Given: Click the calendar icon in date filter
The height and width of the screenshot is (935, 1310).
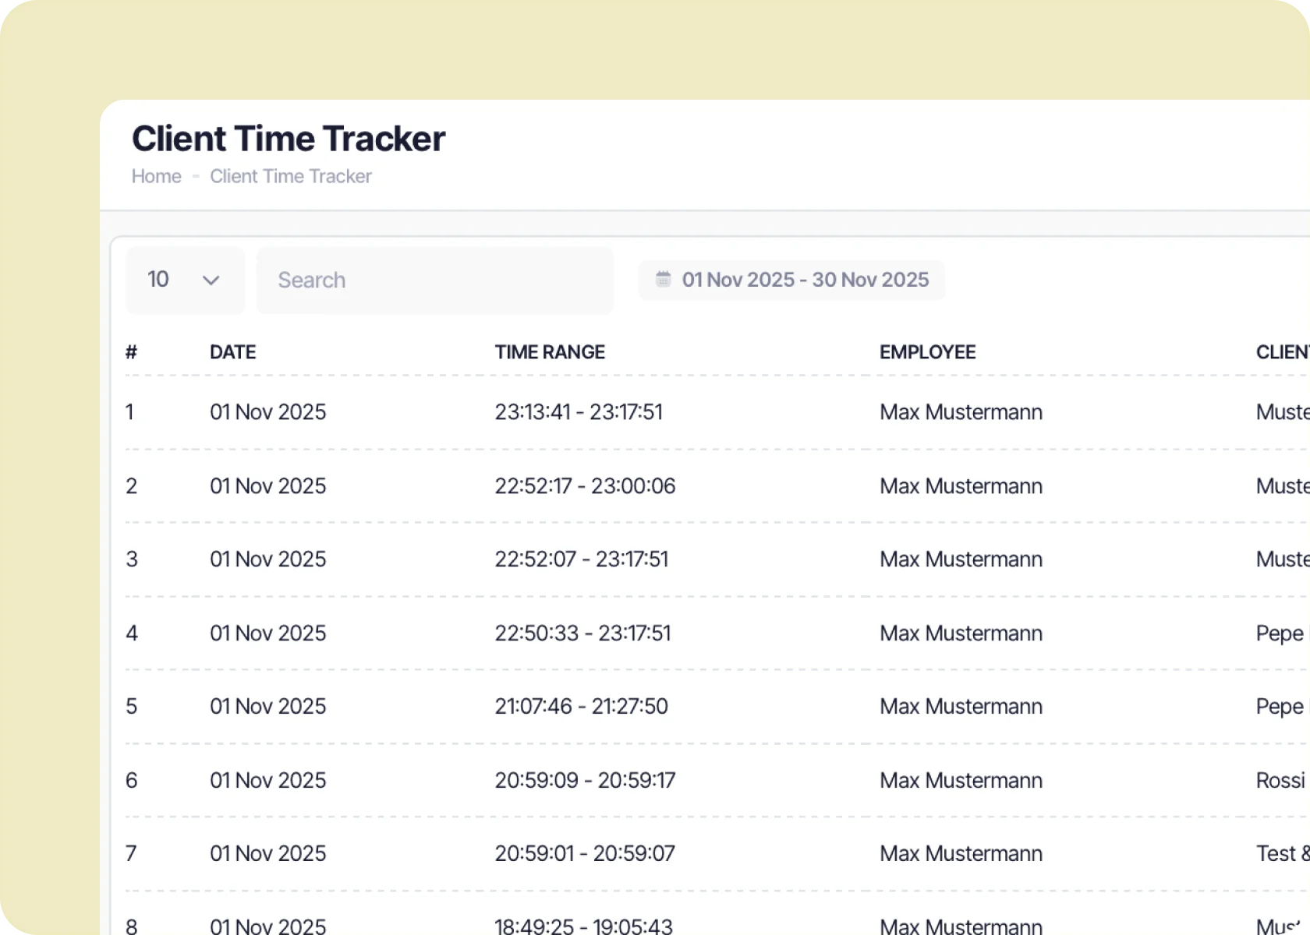Looking at the screenshot, I should (663, 280).
